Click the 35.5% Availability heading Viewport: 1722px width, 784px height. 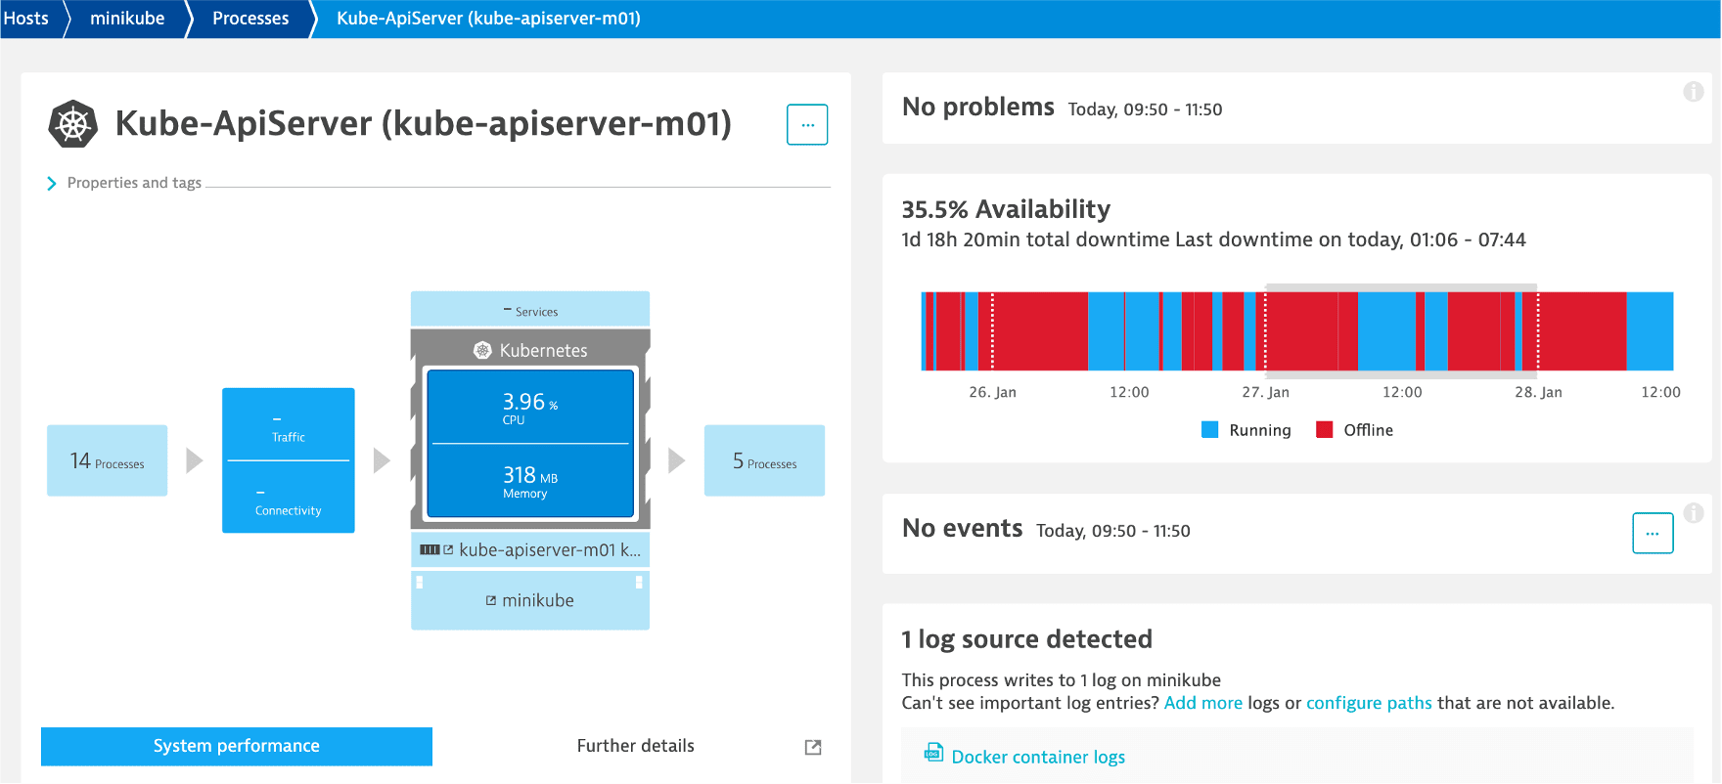1006,209
